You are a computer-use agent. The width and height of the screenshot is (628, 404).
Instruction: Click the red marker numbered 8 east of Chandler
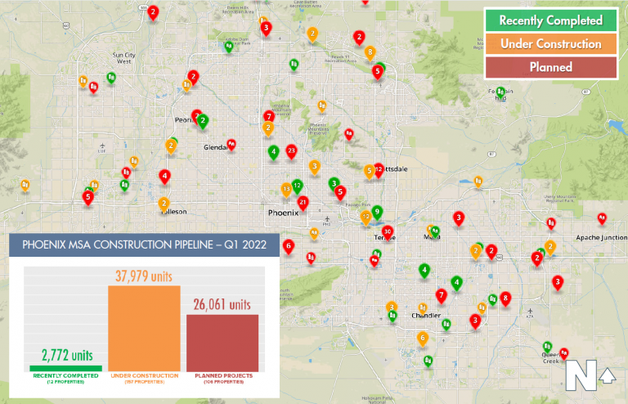coord(505,299)
